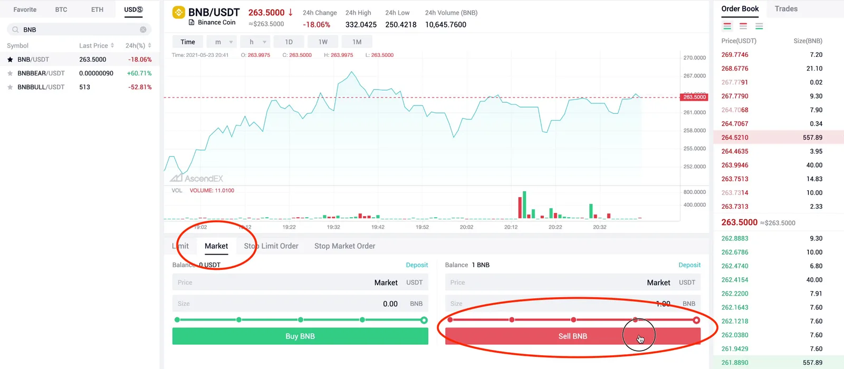Select the BNBBEAR/USDT row

pos(80,73)
